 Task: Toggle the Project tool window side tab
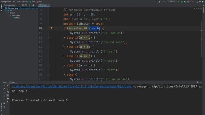pyautogui.click(x=1, y=8)
